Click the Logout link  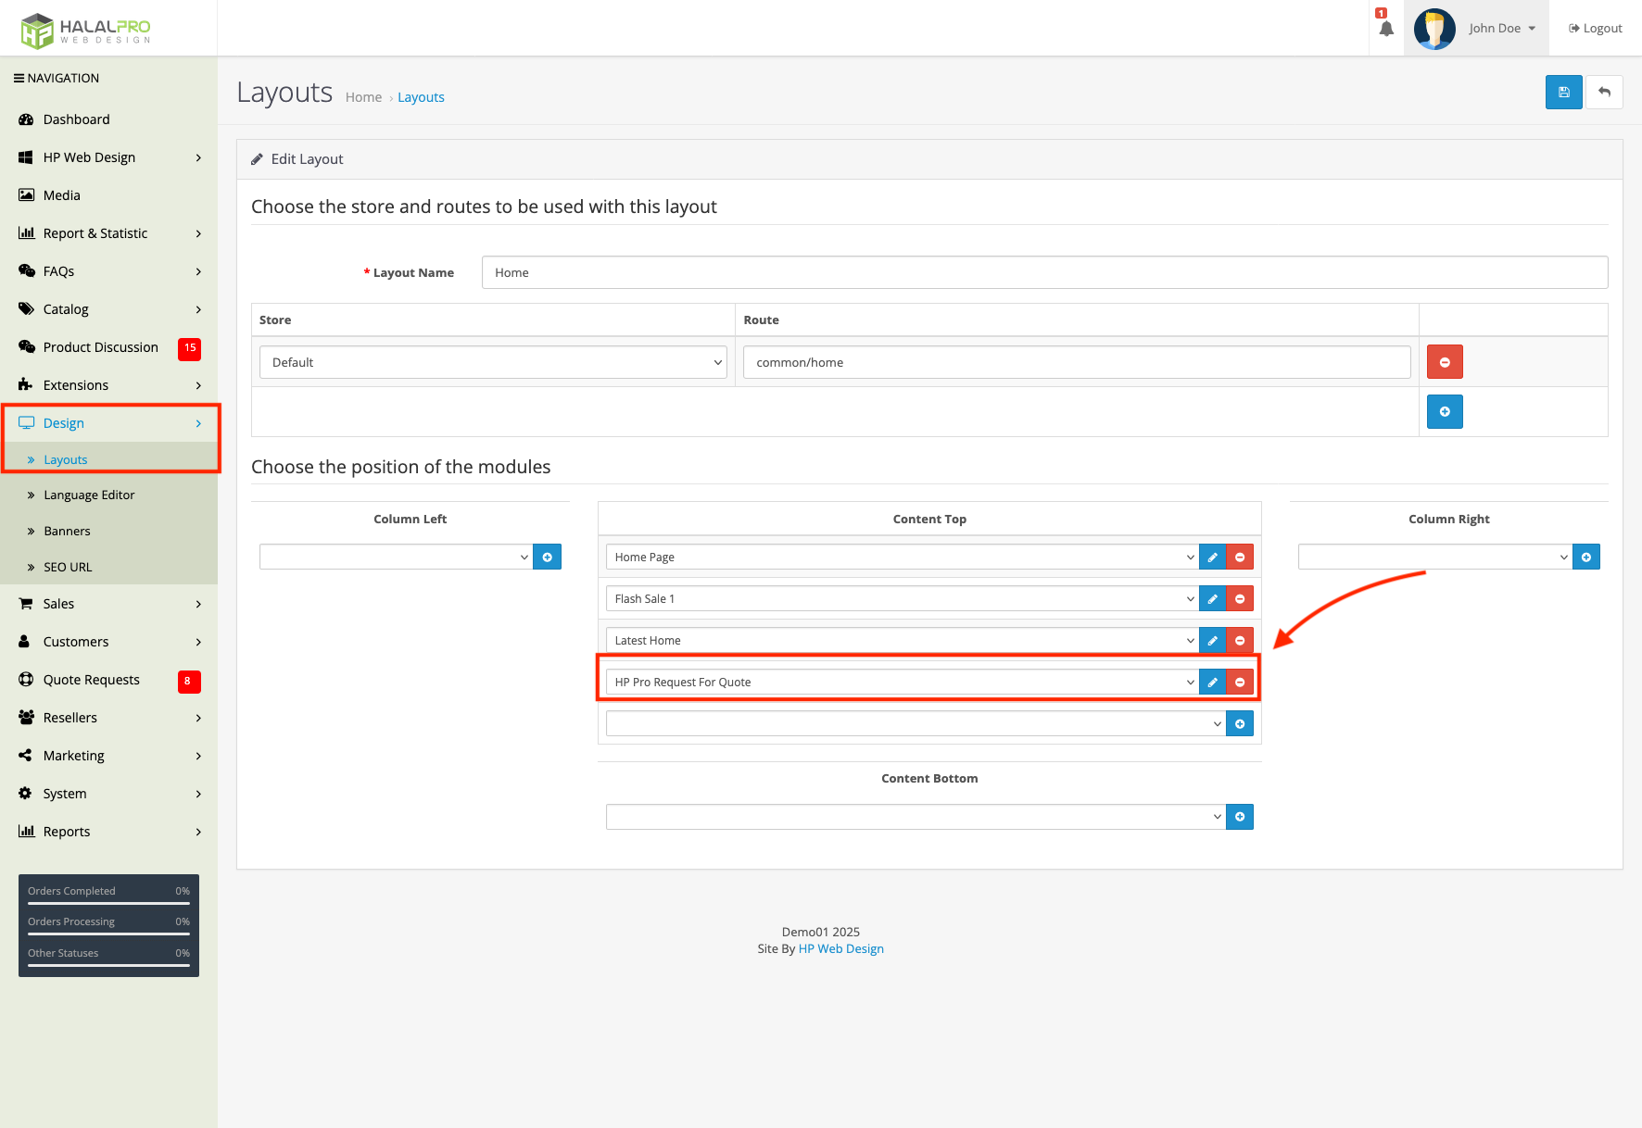(1595, 29)
